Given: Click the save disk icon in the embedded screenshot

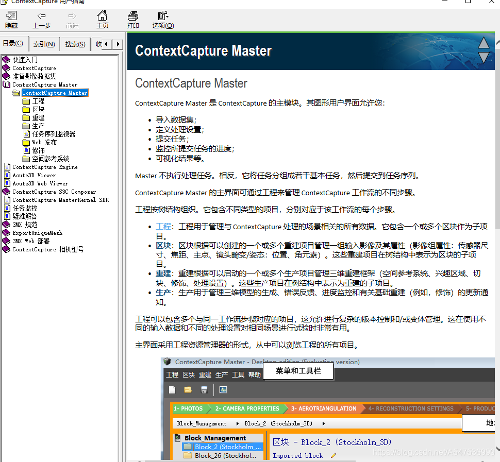Looking at the screenshot, I should click(204, 390).
